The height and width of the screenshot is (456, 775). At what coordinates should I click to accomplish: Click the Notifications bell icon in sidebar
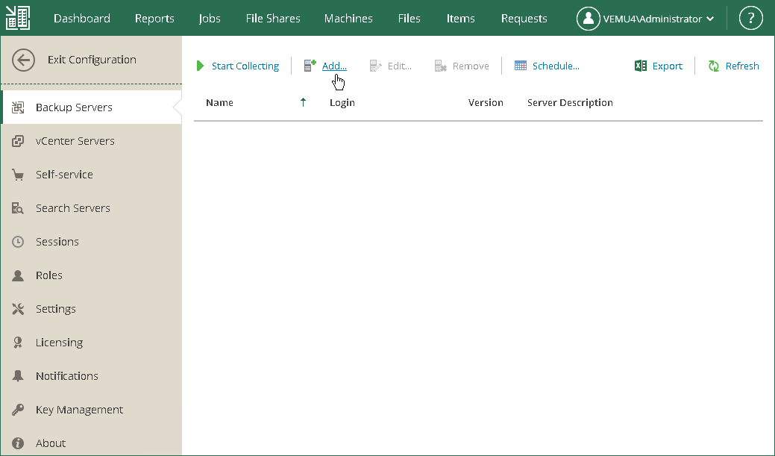pyautogui.click(x=18, y=376)
